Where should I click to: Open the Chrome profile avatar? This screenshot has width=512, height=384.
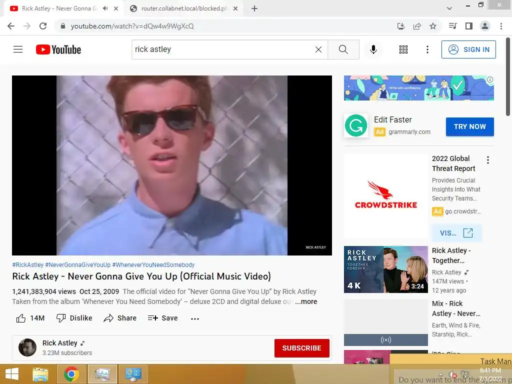pyautogui.click(x=485, y=26)
